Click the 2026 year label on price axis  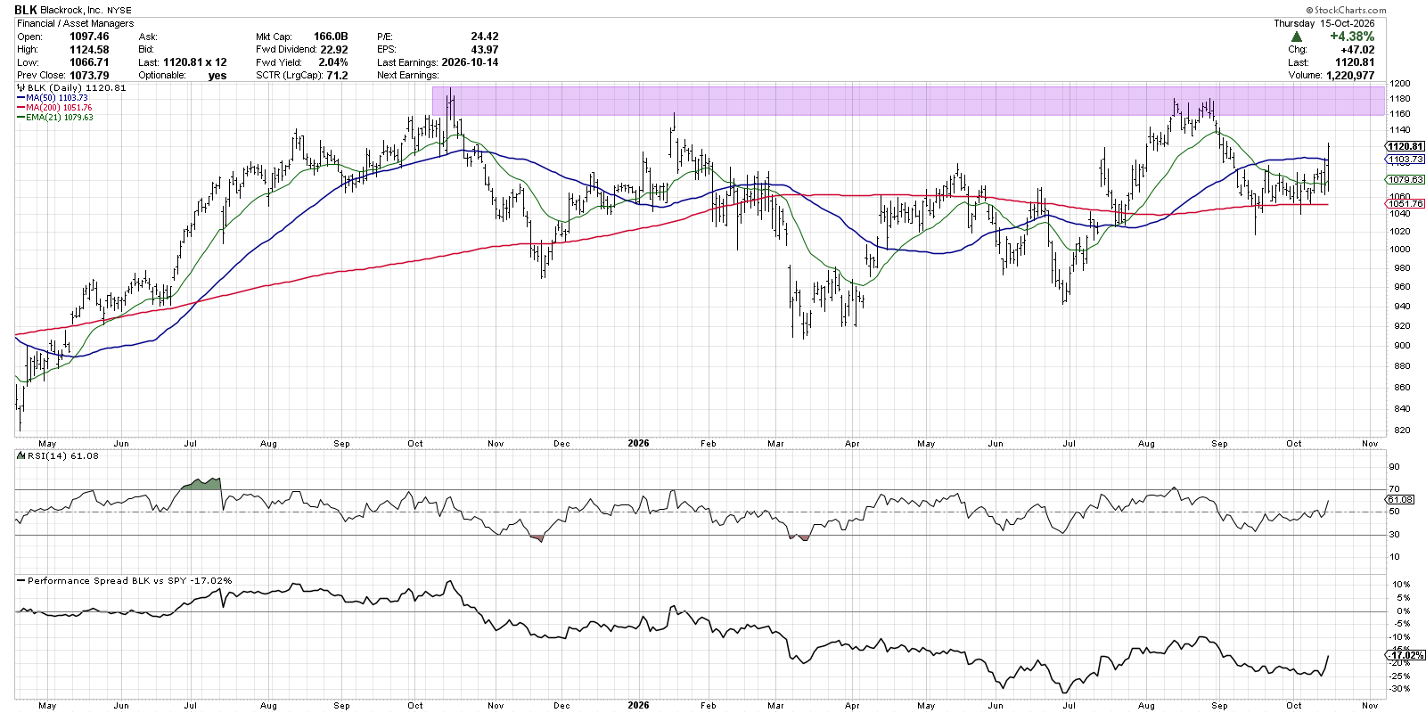pos(638,443)
